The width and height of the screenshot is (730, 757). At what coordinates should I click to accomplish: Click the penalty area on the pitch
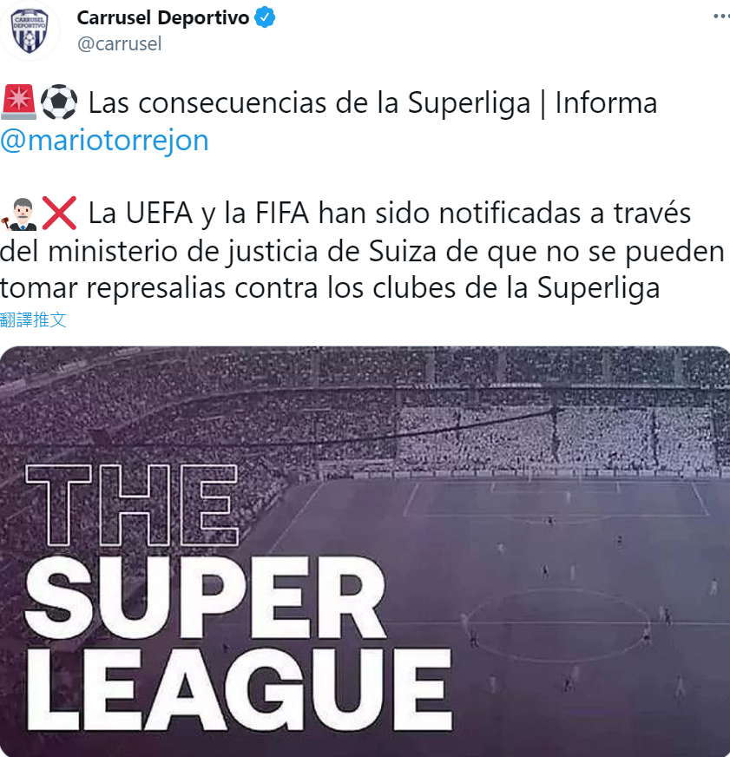coord(556,498)
